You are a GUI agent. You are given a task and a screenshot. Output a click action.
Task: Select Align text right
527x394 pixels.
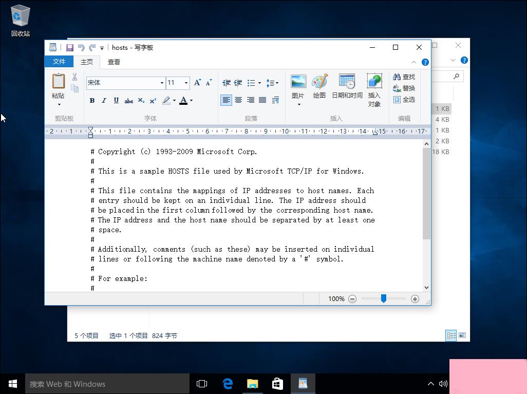coord(250,100)
